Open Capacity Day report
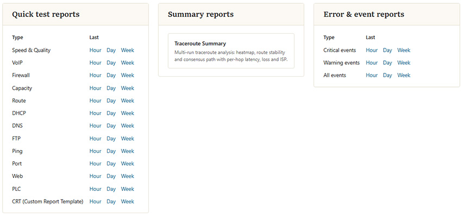 pyautogui.click(x=111, y=88)
